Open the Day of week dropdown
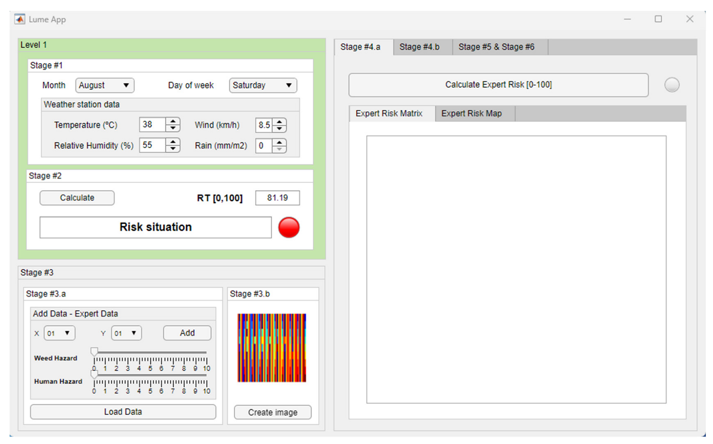Viewport: 713px width, 444px height. coord(262,85)
